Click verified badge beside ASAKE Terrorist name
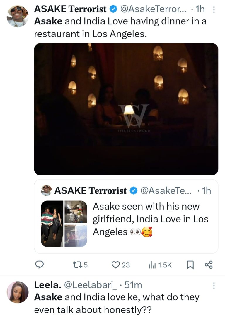The height and width of the screenshot is (318, 225). [113, 9]
